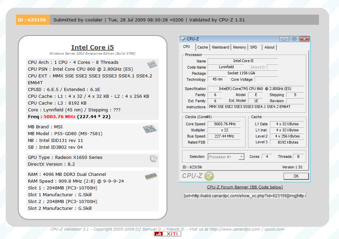Click the 'Submitted by coolaler' header text
Viewport: 339px width, 239px height.
tap(78, 20)
